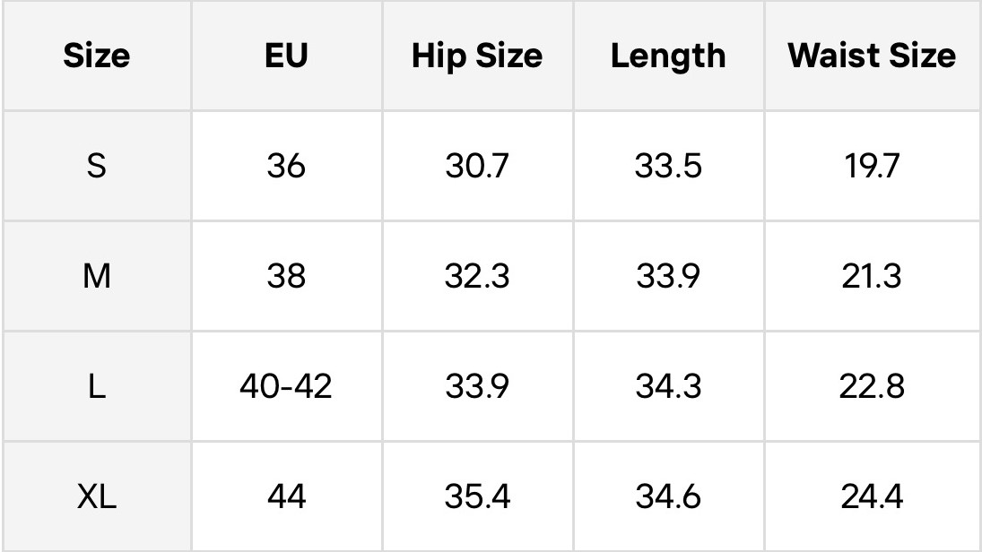Viewport: 982px width, 552px height.
Task: Click the EU value 36
Action: click(286, 166)
